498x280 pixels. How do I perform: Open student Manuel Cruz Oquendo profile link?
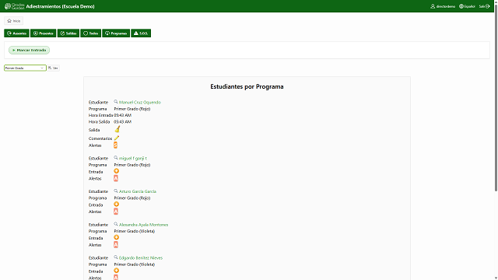pyautogui.click(x=140, y=102)
